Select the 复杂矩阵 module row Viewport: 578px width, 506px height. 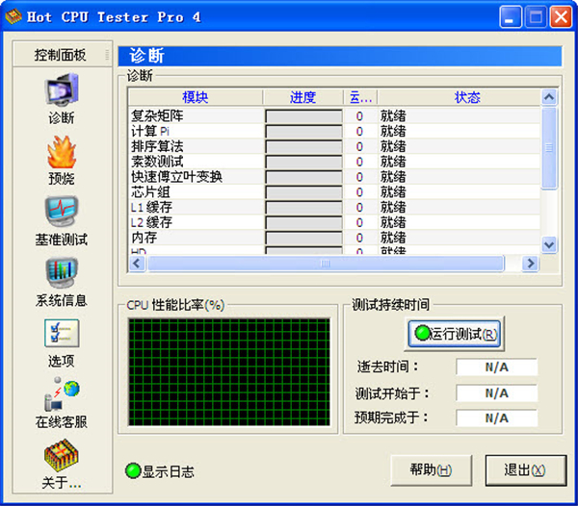pos(334,116)
